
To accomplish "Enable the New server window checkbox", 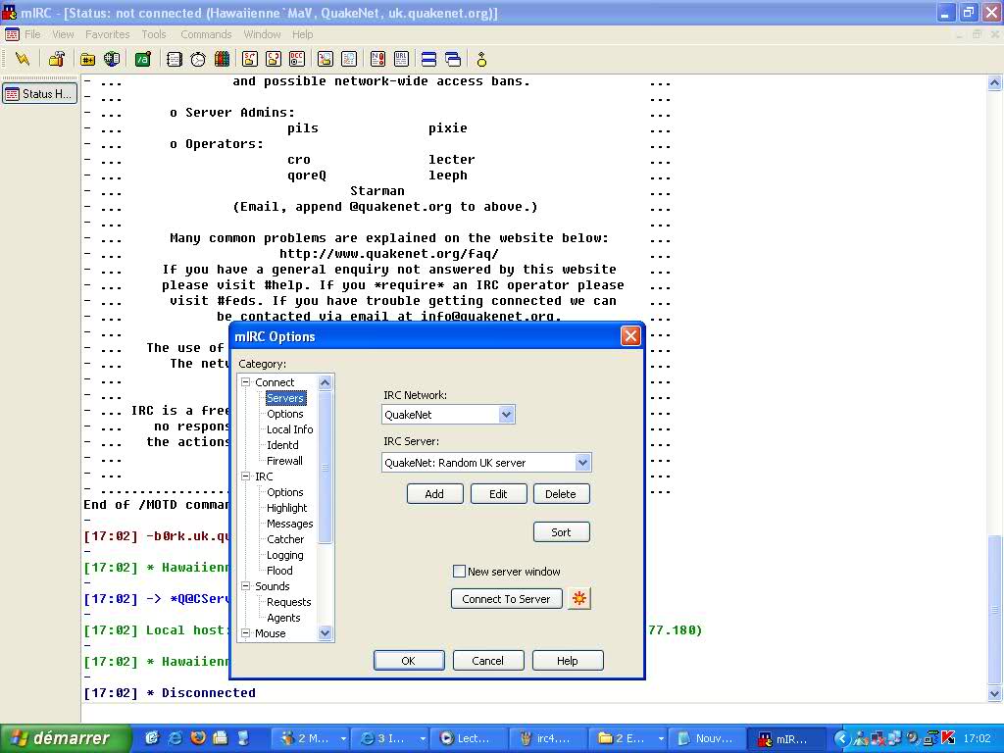I will [459, 572].
